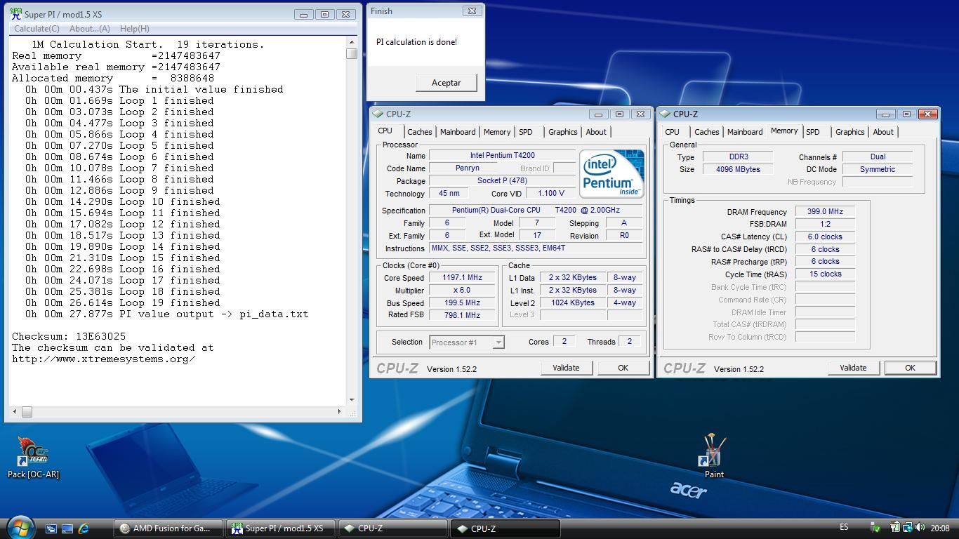Click the DRAM Frequency 399.0 MHz field

825,211
